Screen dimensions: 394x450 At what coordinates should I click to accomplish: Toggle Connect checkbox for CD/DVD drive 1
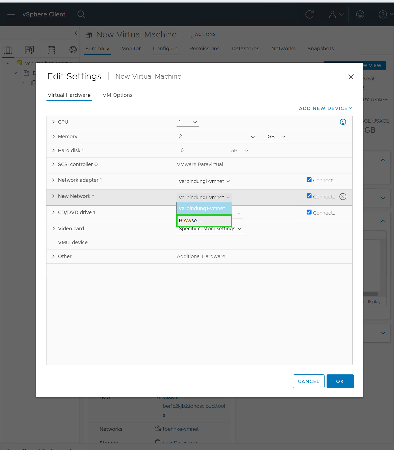309,212
